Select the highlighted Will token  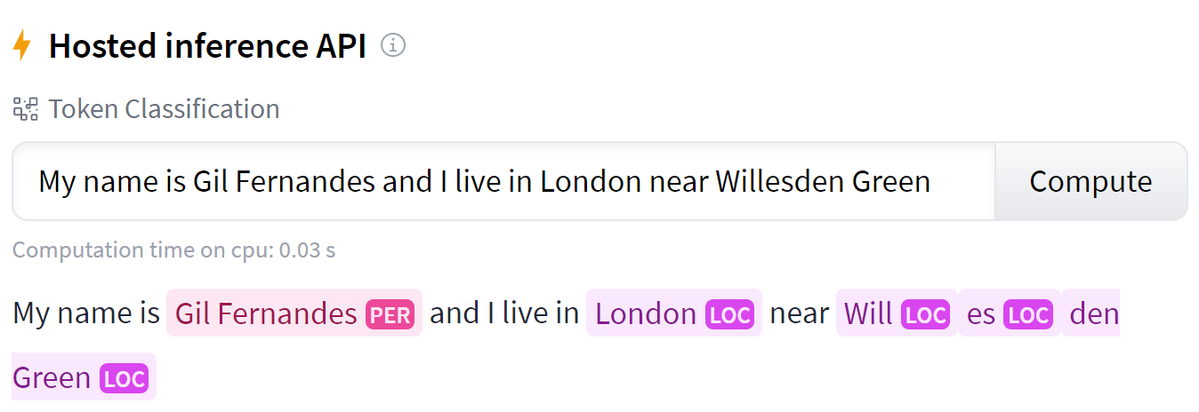(897, 313)
